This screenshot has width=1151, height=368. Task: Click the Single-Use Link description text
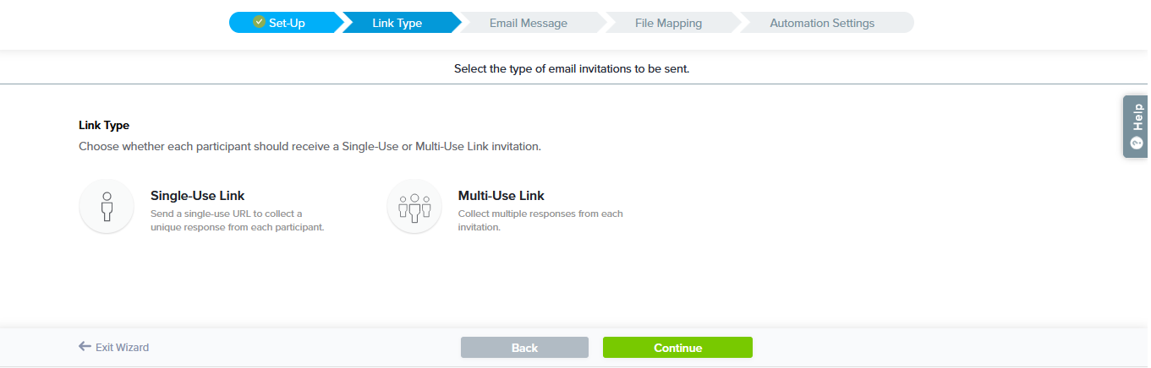237,220
